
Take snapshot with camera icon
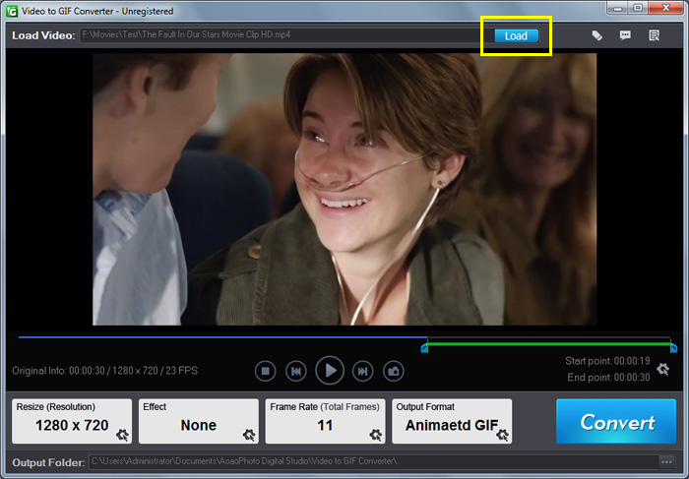pyautogui.click(x=394, y=372)
